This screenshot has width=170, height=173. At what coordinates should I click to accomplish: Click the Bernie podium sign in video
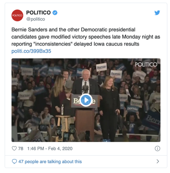click(85, 101)
